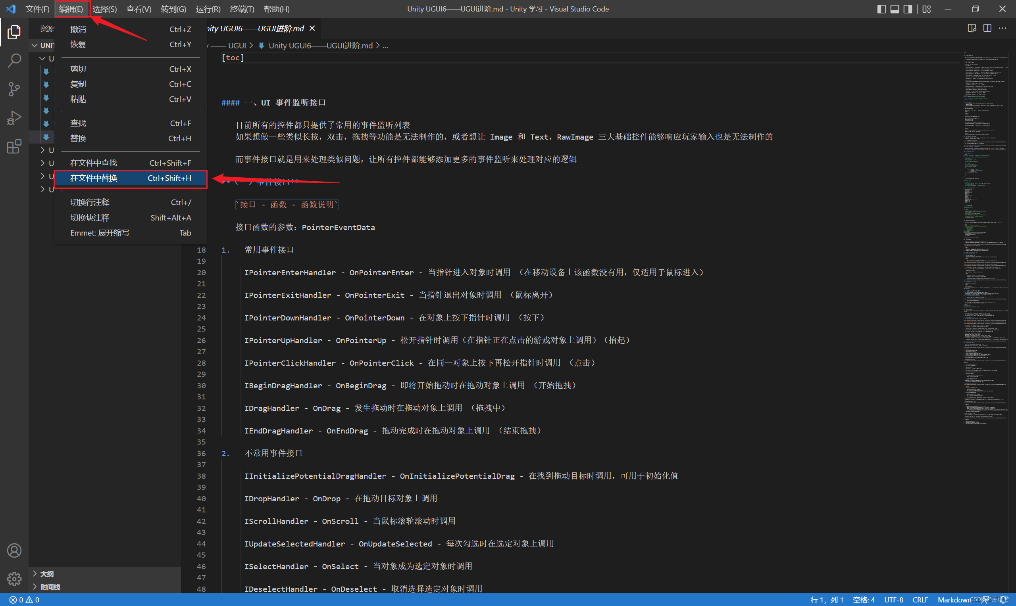The width and height of the screenshot is (1016, 606).
Task: Click the errors and warnings status indicator
Action: pyautogui.click(x=25, y=600)
